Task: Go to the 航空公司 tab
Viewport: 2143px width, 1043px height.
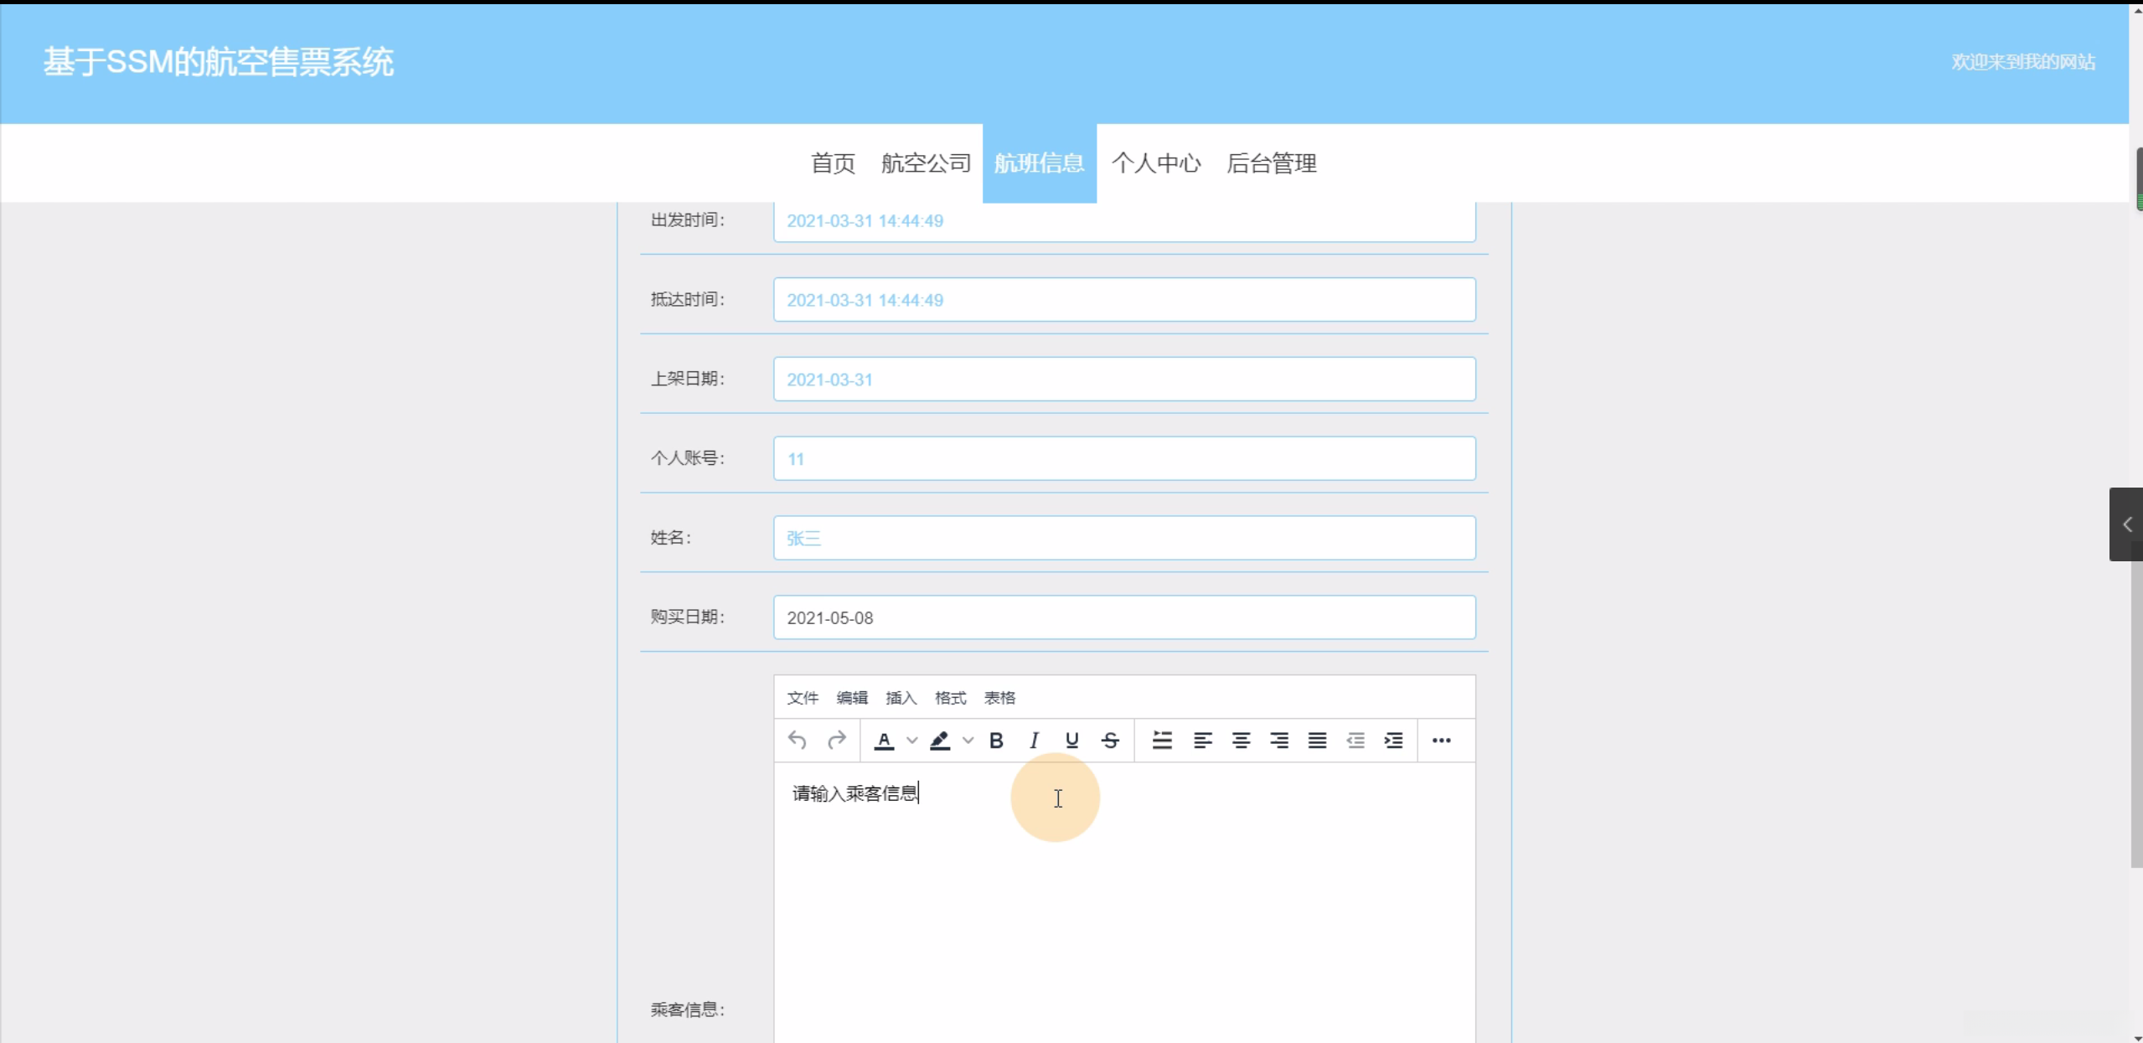Action: click(x=925, y=163)
